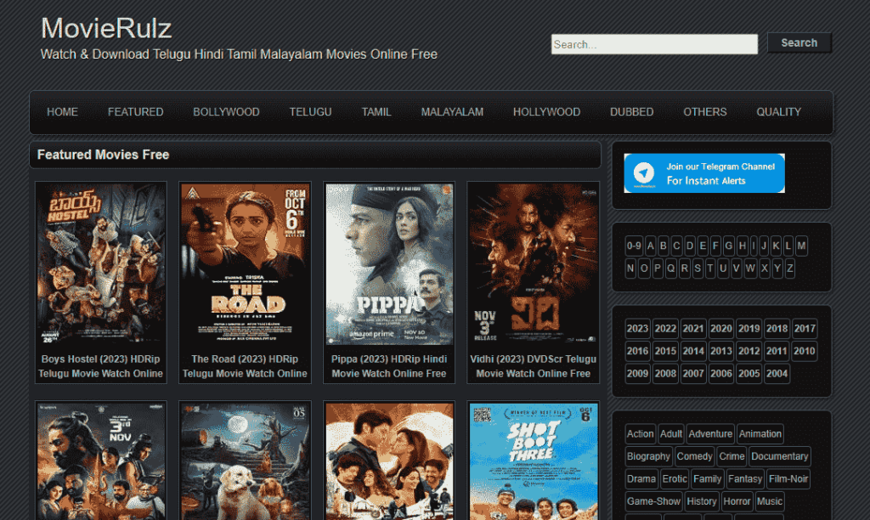Select the History genre tag
The width and height of the screenshot is (870, 520).
pos(702,501)
